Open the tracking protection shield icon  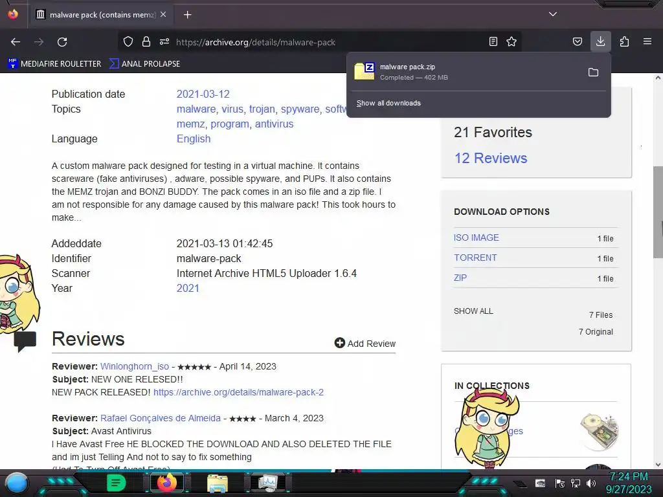tap(128, 41)
